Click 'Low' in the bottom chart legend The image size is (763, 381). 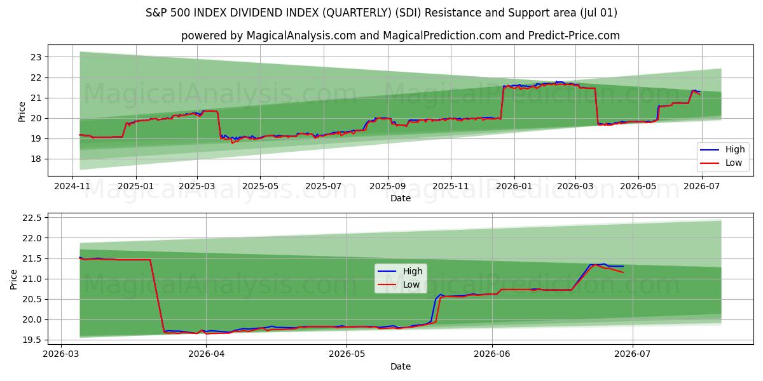pos(412,284)
